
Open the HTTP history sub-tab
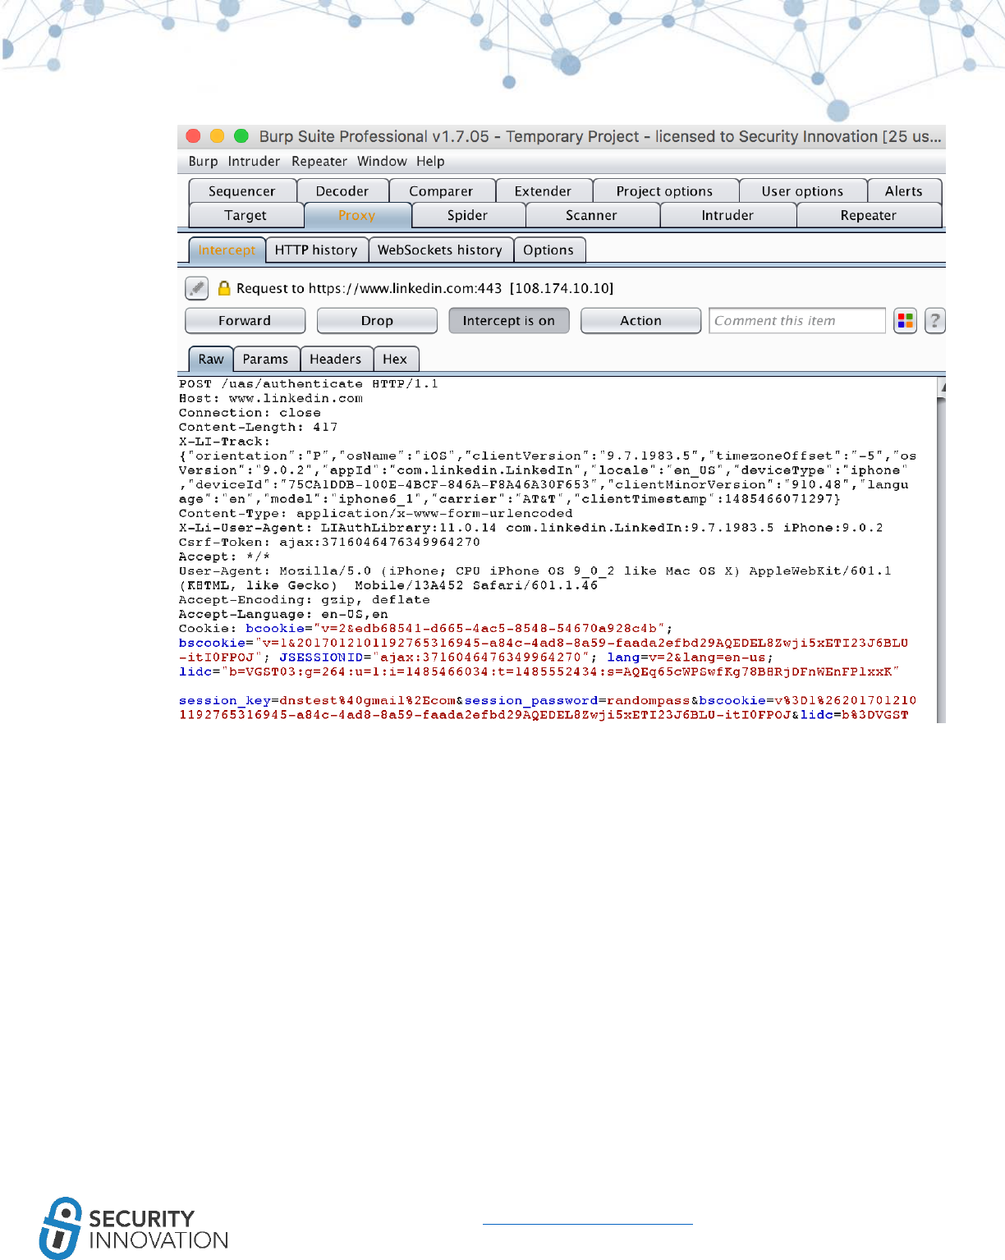coord(316,250)
